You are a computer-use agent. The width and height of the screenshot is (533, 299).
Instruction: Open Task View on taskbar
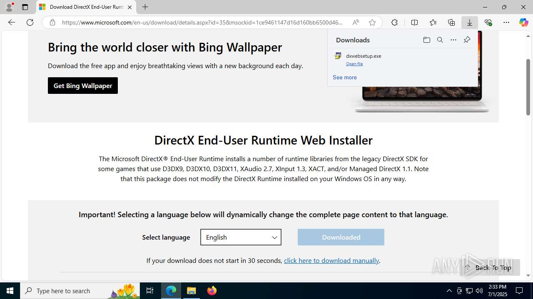tap(150, 291)
